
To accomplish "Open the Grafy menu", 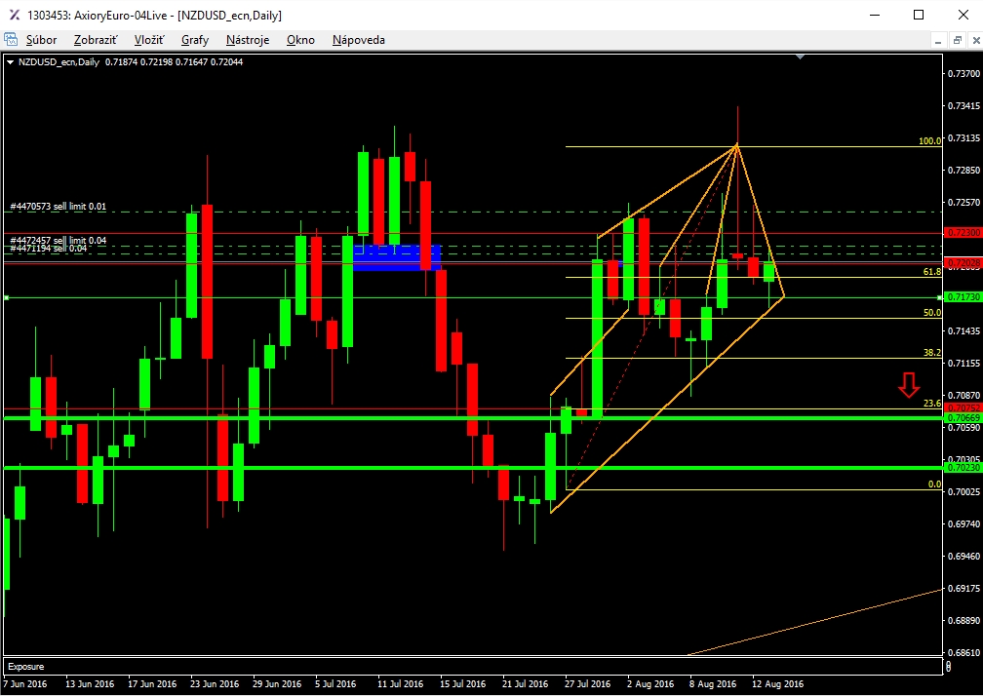I will pos(195,40).
